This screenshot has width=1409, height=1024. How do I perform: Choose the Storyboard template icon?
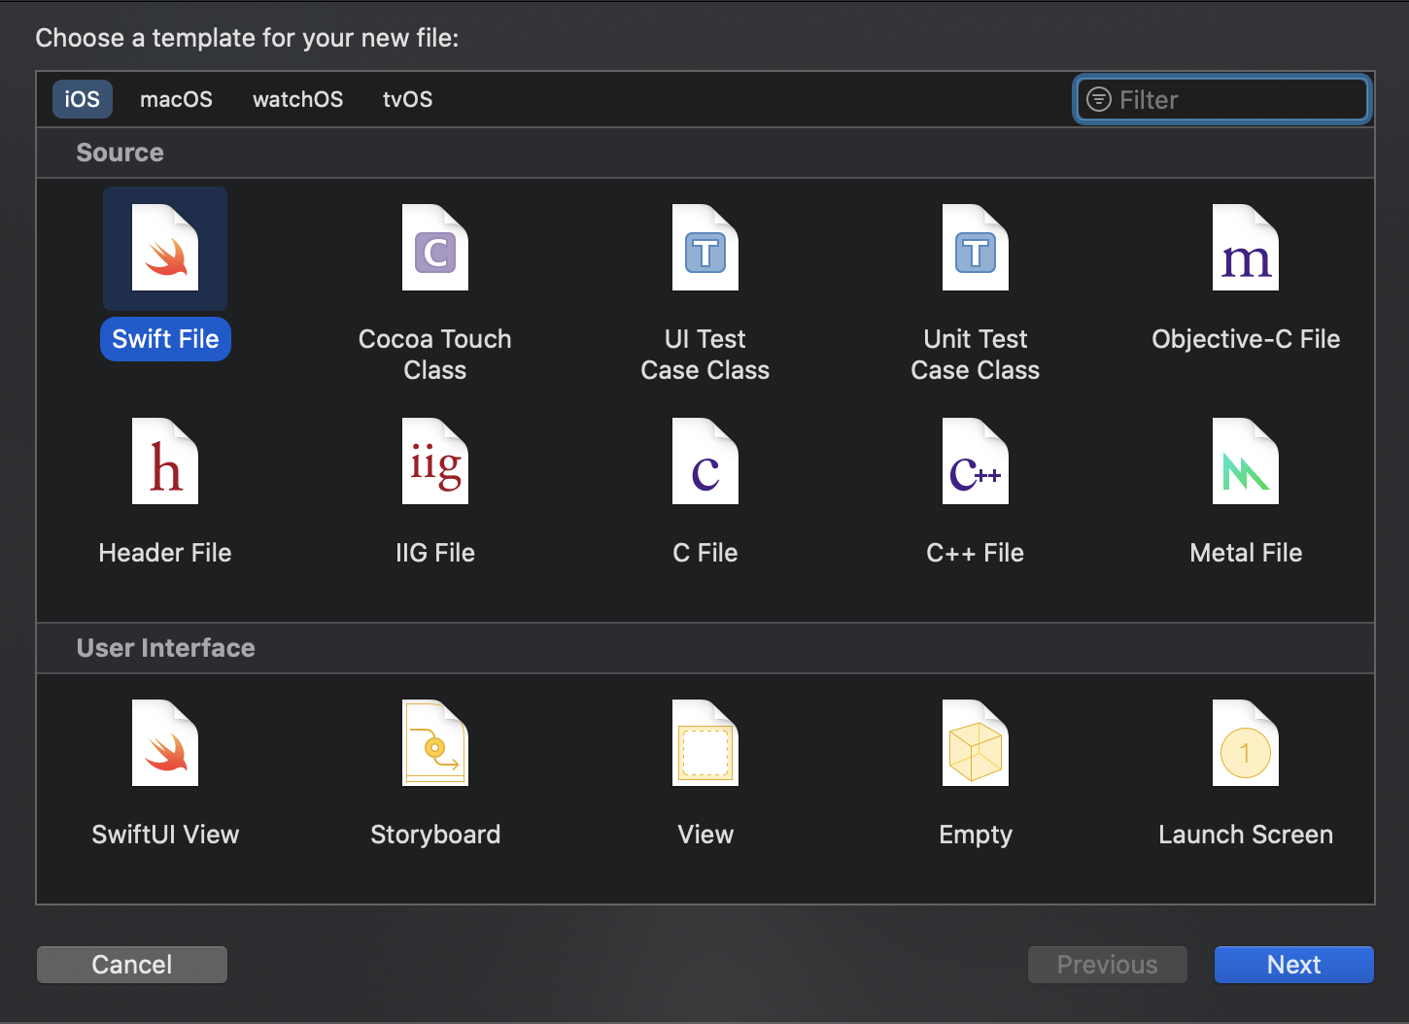pyautogui.click(x=435, y=743)
